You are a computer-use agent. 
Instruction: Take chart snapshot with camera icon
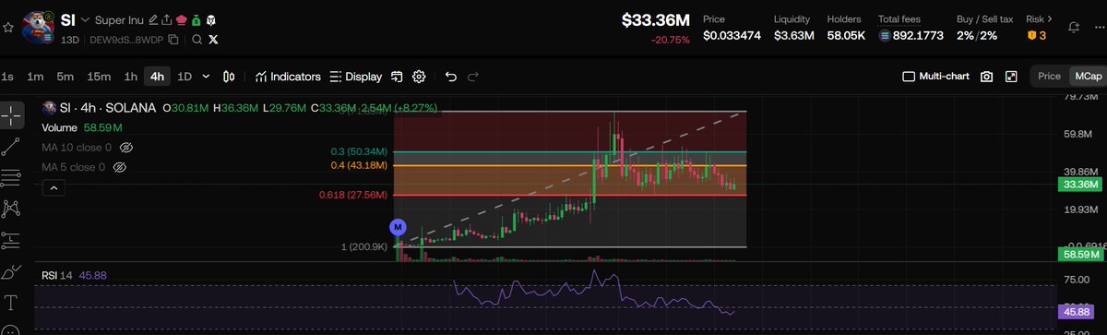click(x=987, y=77)
